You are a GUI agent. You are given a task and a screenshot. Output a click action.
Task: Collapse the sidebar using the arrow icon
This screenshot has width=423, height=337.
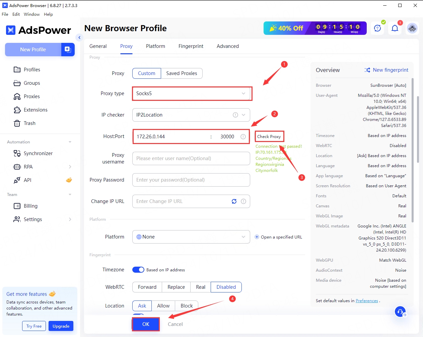[x=79, y=38]
